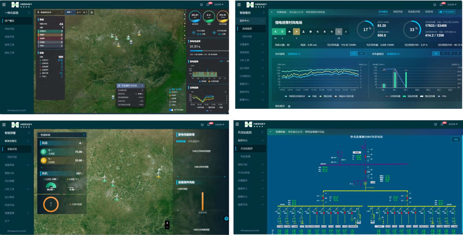Open the 3D风场 tab
The height and width of the screenshot is (235, 463).
[429, 12]
